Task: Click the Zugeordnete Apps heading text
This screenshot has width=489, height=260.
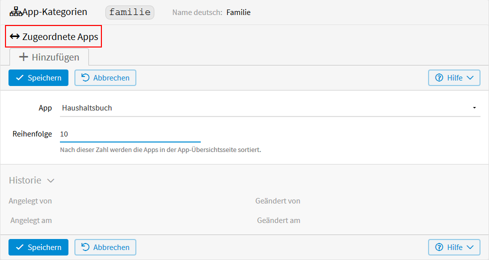Action: (60, 37)
